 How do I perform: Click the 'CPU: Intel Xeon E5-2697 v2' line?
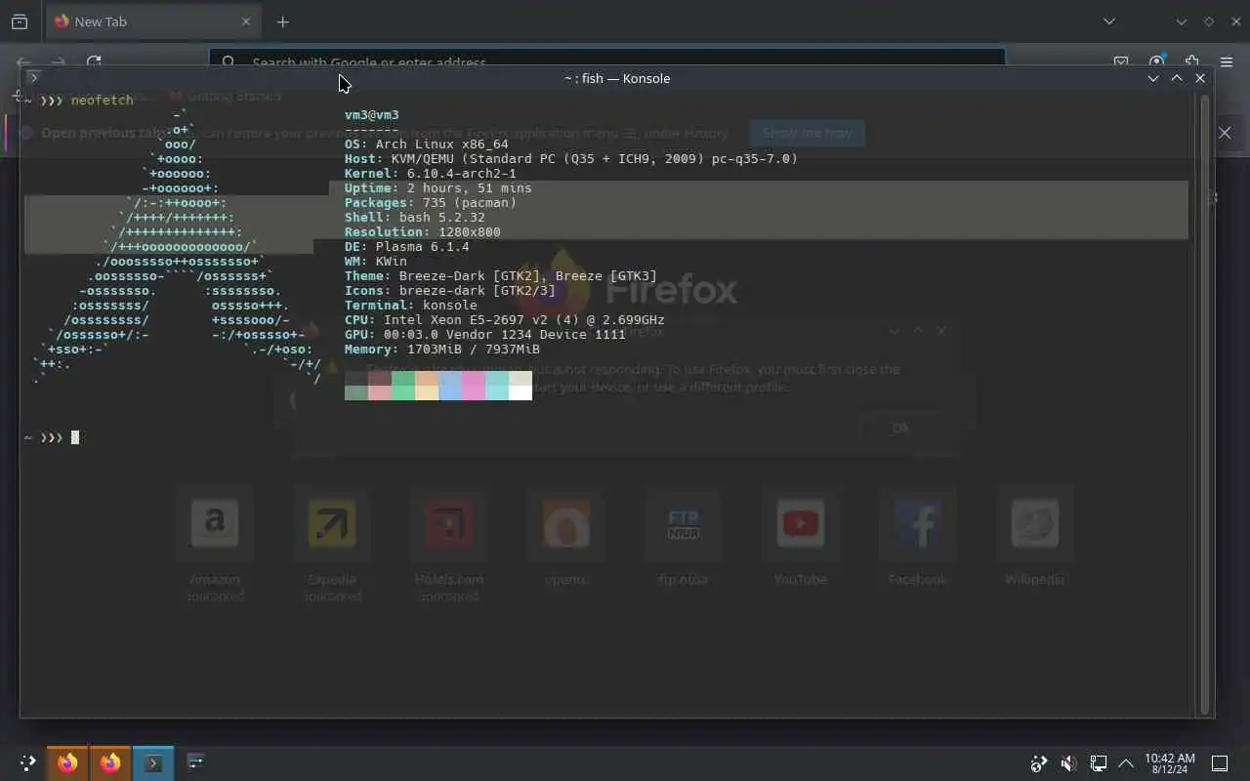[505, 320]
